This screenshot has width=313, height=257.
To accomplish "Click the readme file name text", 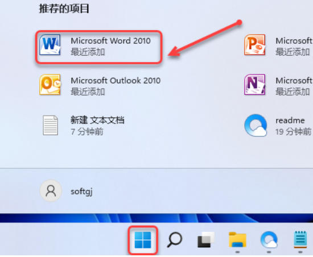I will tap(290, 121).
